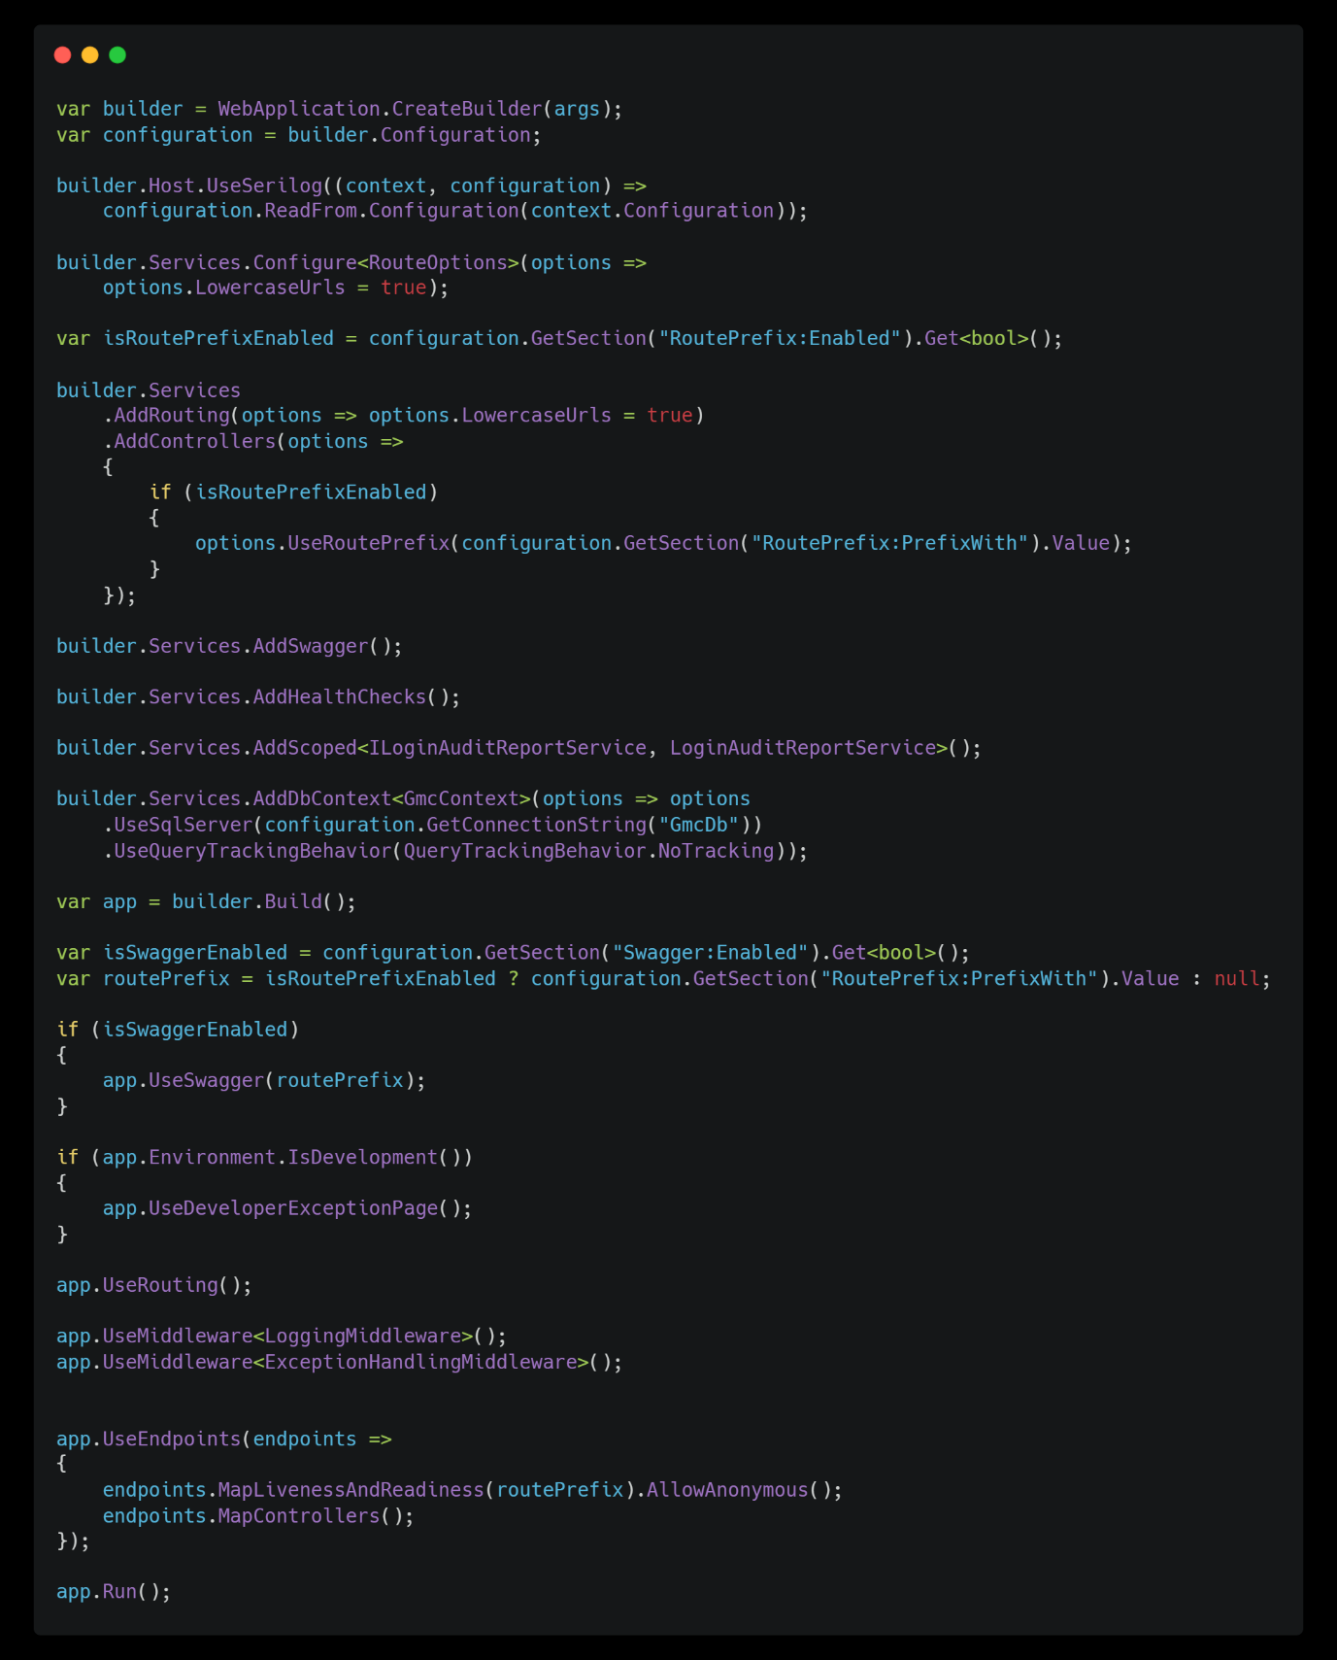
Task: Click the final 'app.Run();' line
Action: point(114,1592)
